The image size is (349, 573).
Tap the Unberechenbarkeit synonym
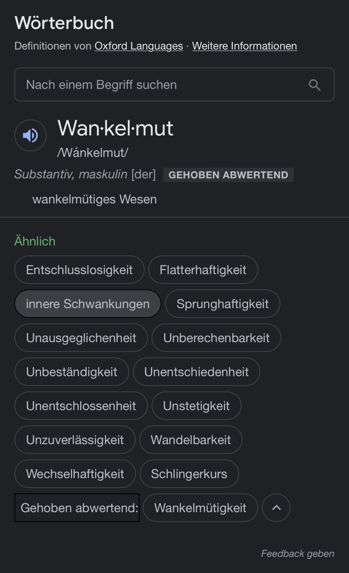[x=216, y=338]
